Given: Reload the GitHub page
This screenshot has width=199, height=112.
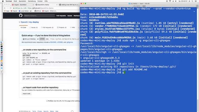Looking at the screenshot, I should click(x=11, y=8).
